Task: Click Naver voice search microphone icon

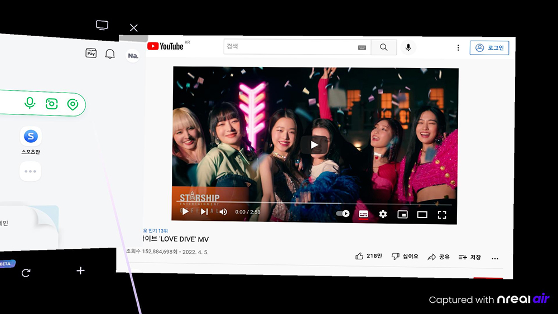Action: (x=30, y=103)
